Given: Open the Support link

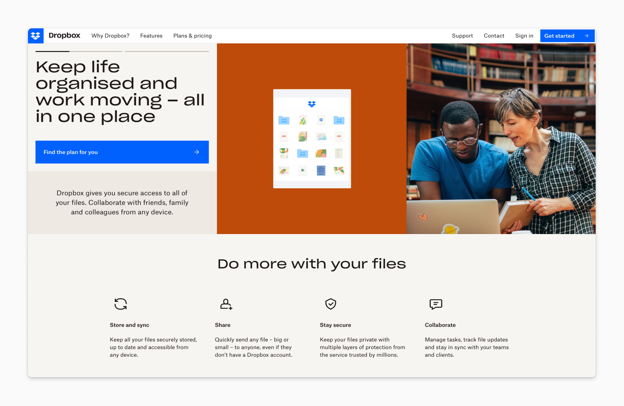Looking at the screenshot, I should click(462, 36).
